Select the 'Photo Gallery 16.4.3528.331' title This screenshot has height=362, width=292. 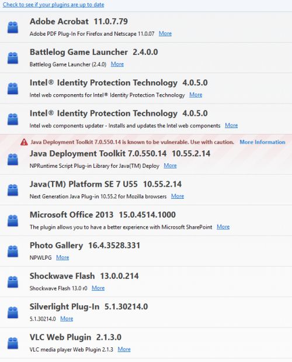pos(85,246)
